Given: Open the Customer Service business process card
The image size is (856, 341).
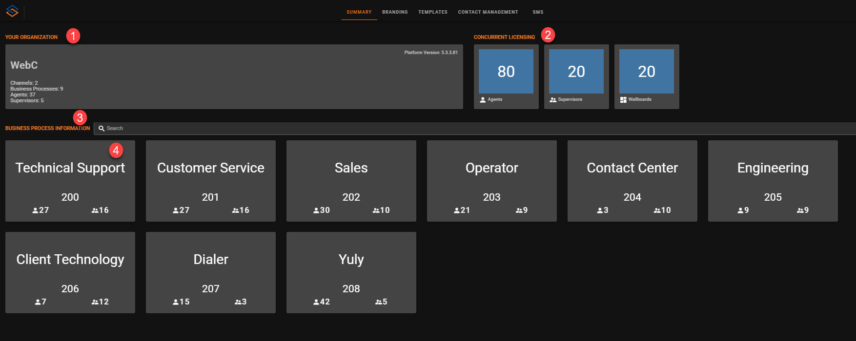Looking at the screenshot, I should 210,181.
